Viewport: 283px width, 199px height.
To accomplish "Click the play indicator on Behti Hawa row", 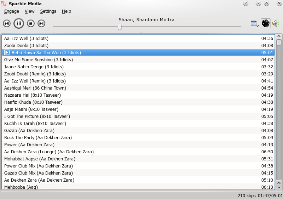I will click(7, 52).
